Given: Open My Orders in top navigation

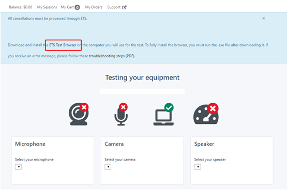Looking at the screenshot, I should click(94, 7).
